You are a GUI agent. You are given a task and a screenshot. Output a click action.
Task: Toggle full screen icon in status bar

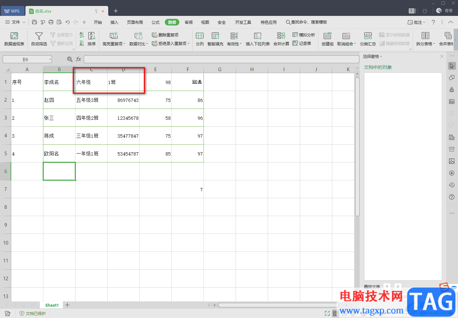(327, 313)
